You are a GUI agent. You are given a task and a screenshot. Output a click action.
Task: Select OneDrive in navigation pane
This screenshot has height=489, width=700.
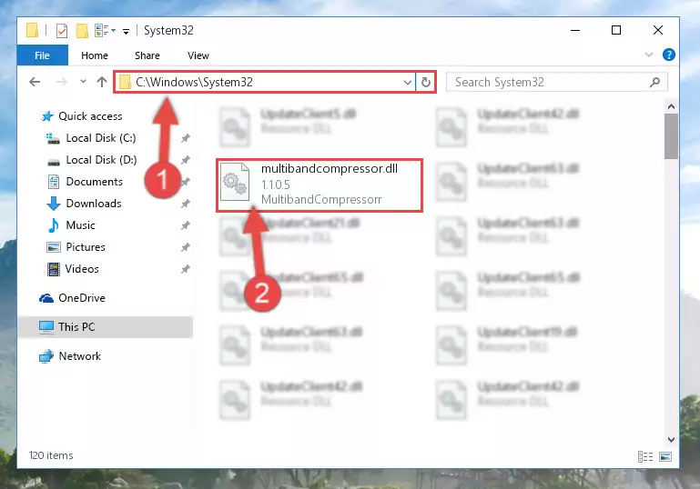tap(82, 298)
